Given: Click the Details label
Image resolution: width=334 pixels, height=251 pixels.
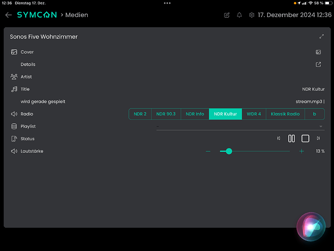Looking at the screenshot, I should point(28,64).
